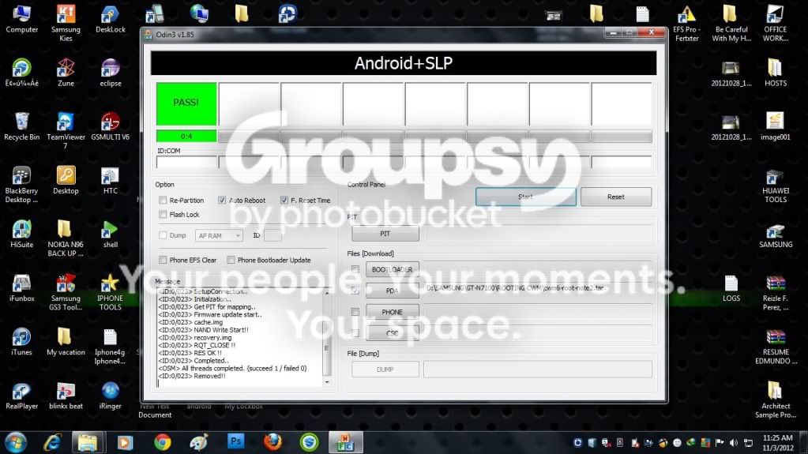
Task: Open the Computer desktop icon
Action: (x=21, y=19)
